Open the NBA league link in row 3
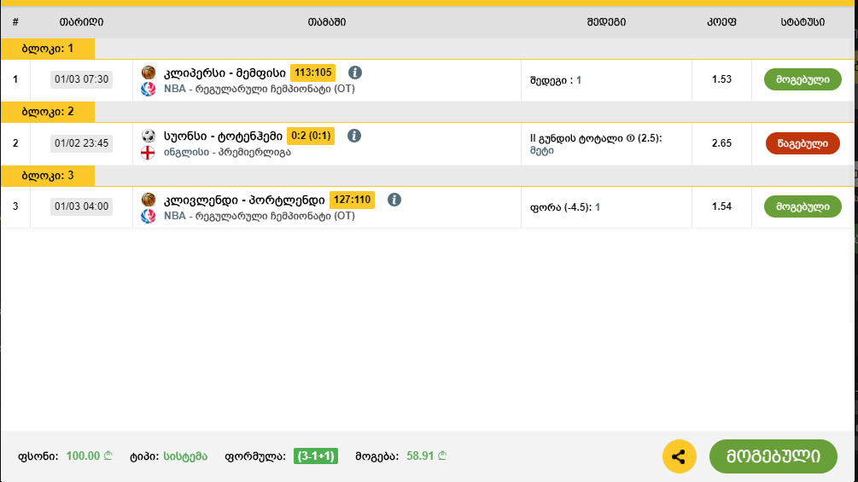858x482 pixels. [x=260, y=216]
